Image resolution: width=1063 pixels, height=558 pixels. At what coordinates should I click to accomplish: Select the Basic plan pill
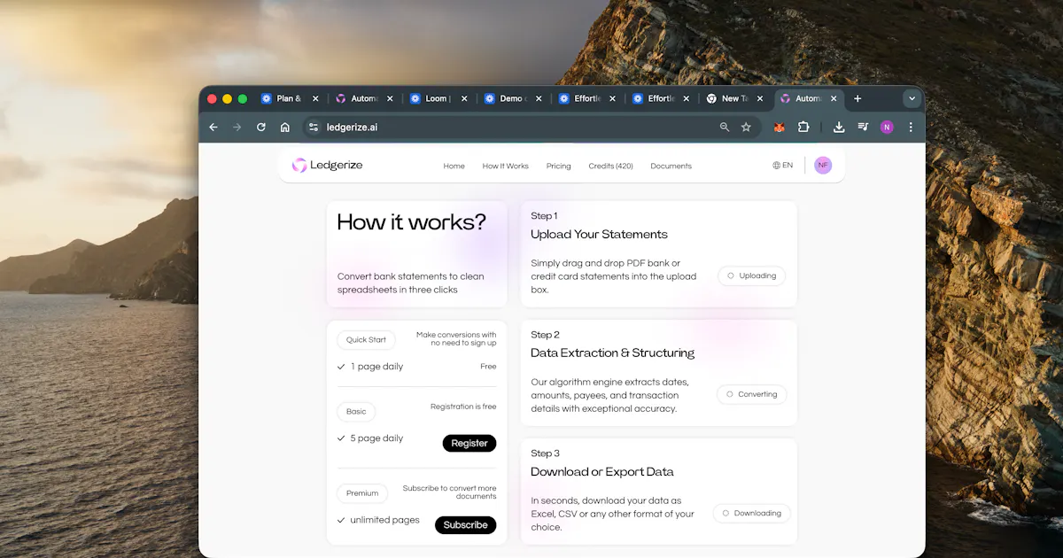pyautogui.click(x=356, y=412)
